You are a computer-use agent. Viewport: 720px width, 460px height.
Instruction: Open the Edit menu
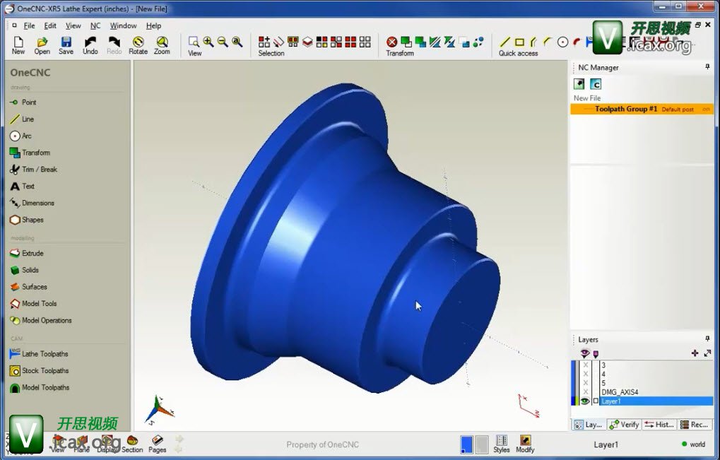(50, 25)
